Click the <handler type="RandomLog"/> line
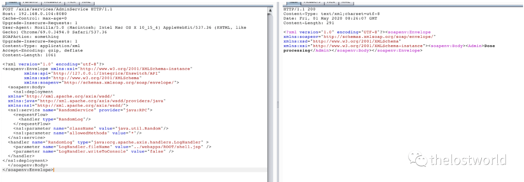The image size is (524, 182). coord(54,119)
